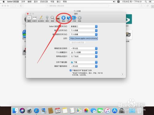Open Maps in the Dock
Image resolution: width=154 pixels, height=115 pixels.
[79, 110]
